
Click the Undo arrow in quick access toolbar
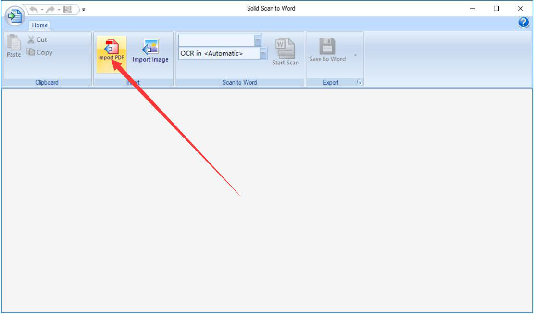click(x=34, y=10)
